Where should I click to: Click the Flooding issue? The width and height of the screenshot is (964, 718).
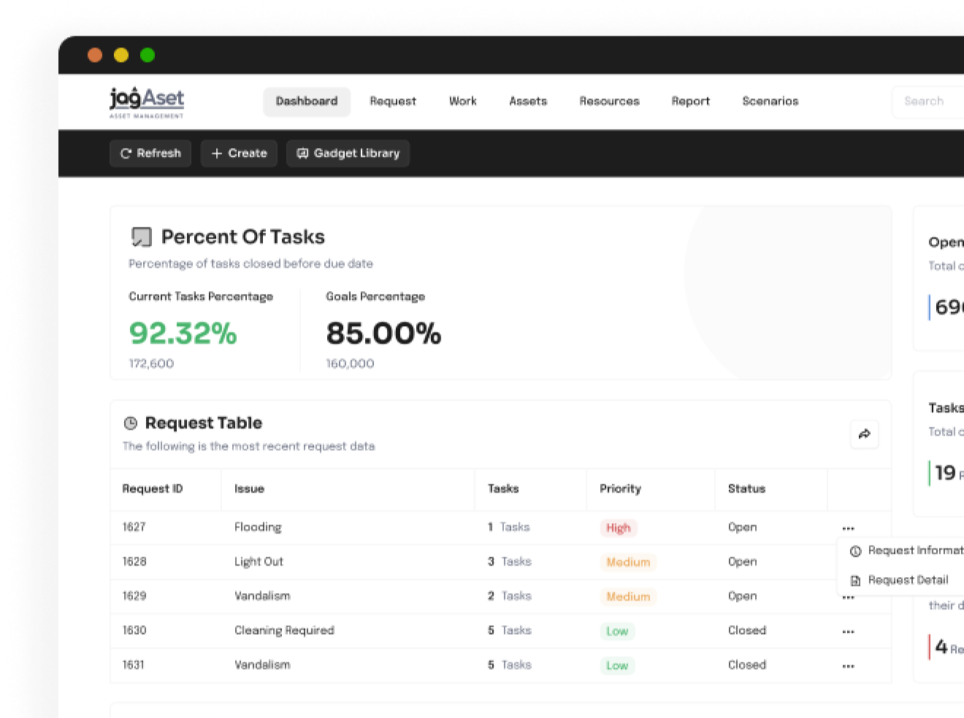[x=258, y=527]
